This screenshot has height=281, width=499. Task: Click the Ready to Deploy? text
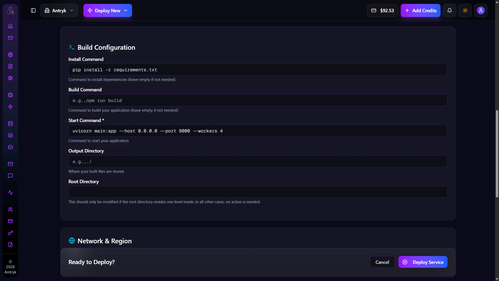[91, 262]
